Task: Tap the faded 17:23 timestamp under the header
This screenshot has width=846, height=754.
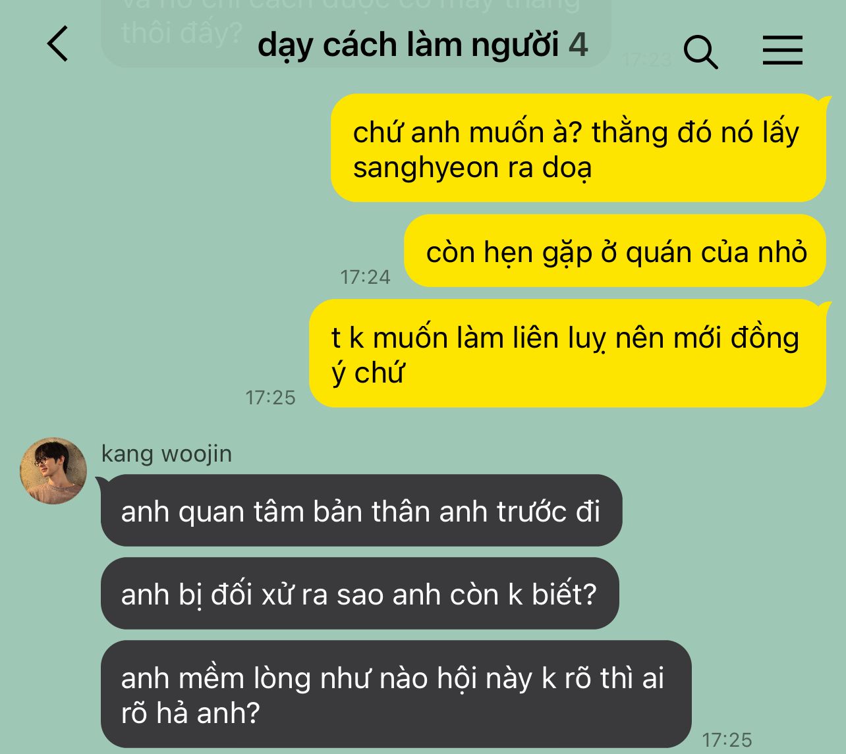Action: 646,60
